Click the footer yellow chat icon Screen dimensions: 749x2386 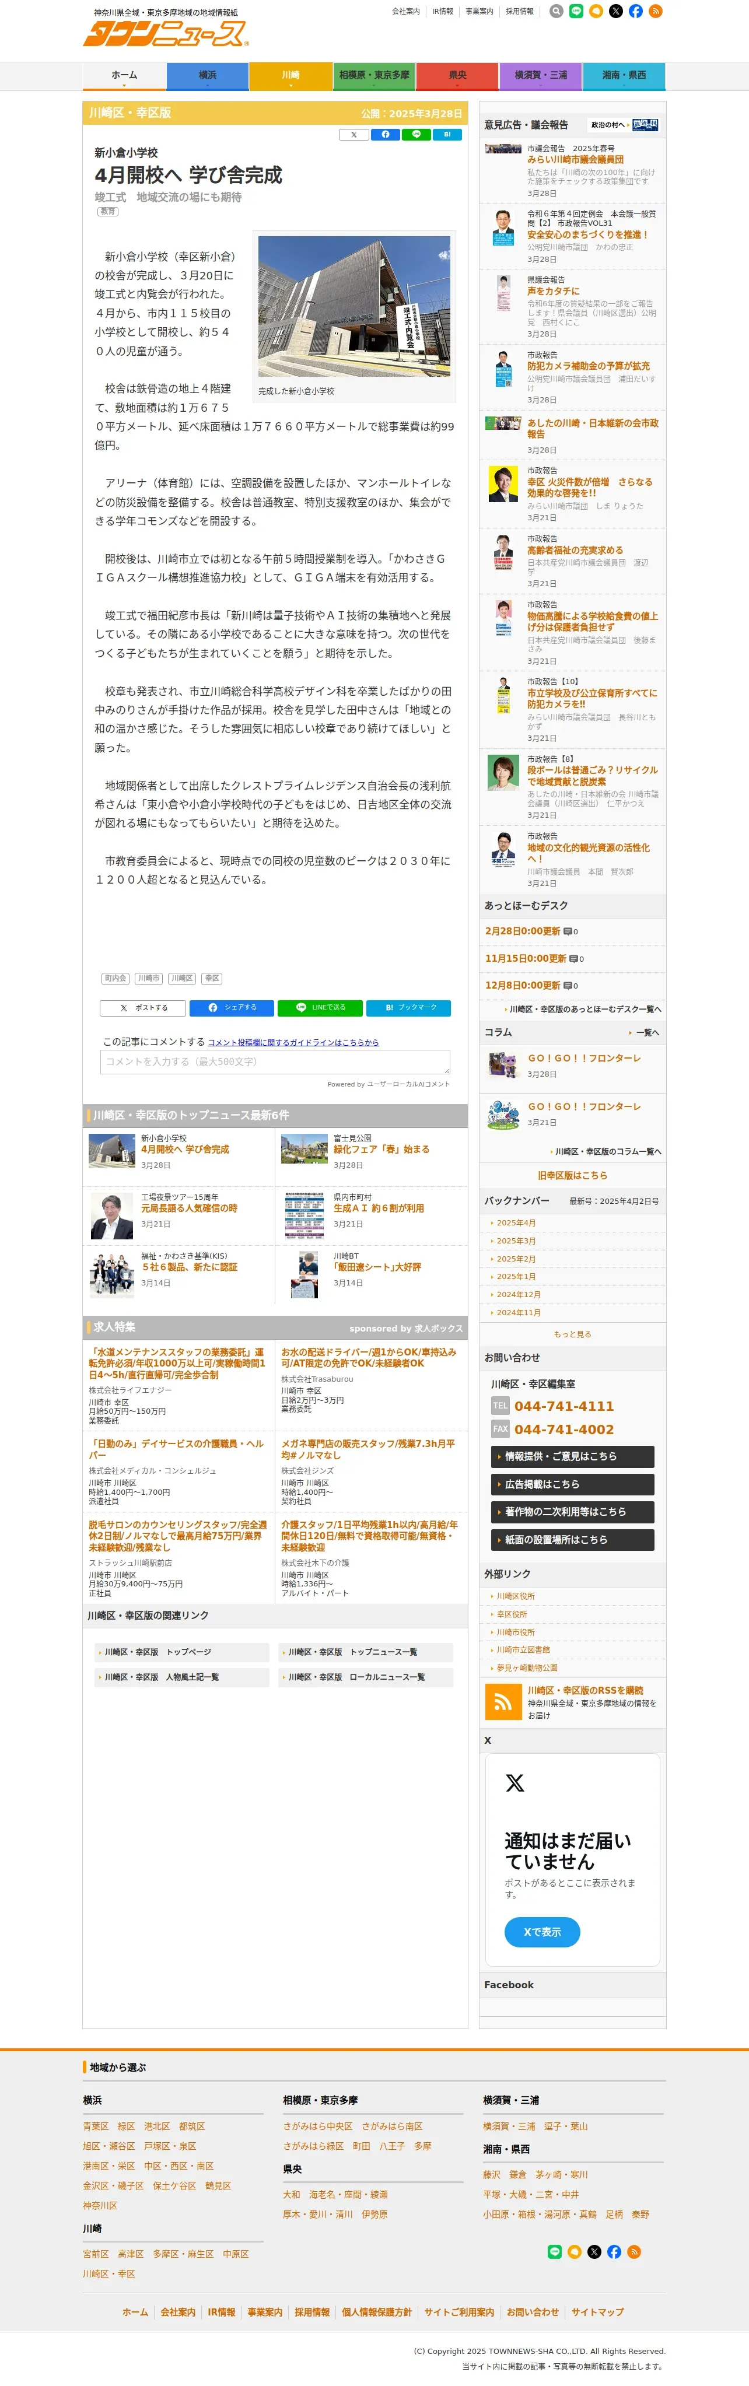point(574,2252)
